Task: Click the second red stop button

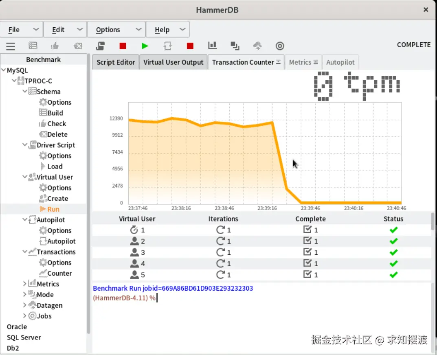Action: (190, 46)
